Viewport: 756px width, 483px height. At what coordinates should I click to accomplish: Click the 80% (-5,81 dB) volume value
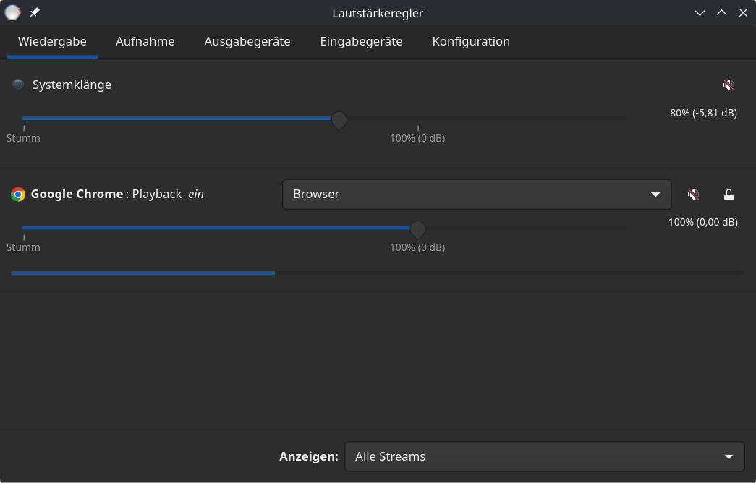[703, 113]
